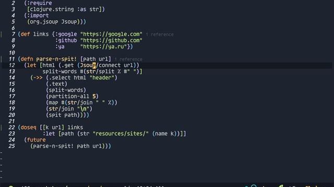Open the '1 reference' lens beside the links definition

coord(160,35)
